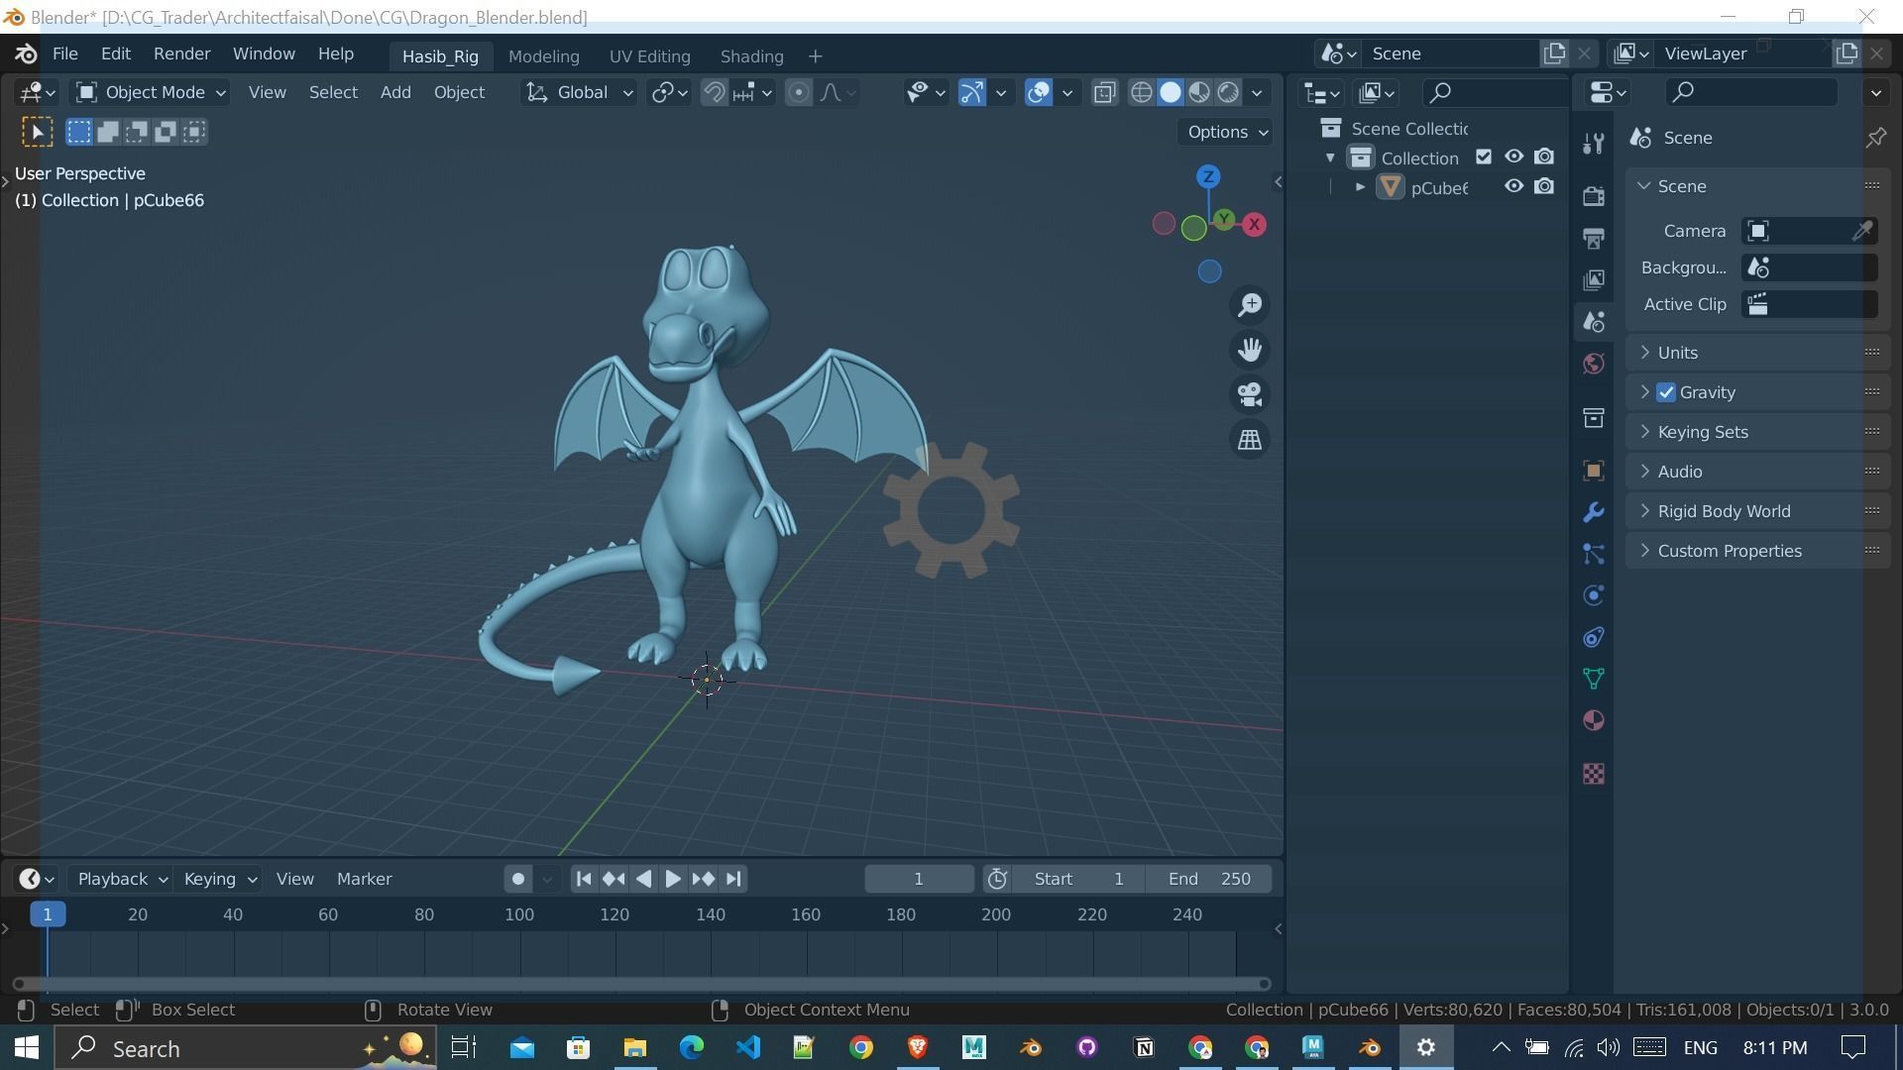Toggle proportional editing button
The height and width of the screenshot is (1070, 1903).
click(798, 93)
